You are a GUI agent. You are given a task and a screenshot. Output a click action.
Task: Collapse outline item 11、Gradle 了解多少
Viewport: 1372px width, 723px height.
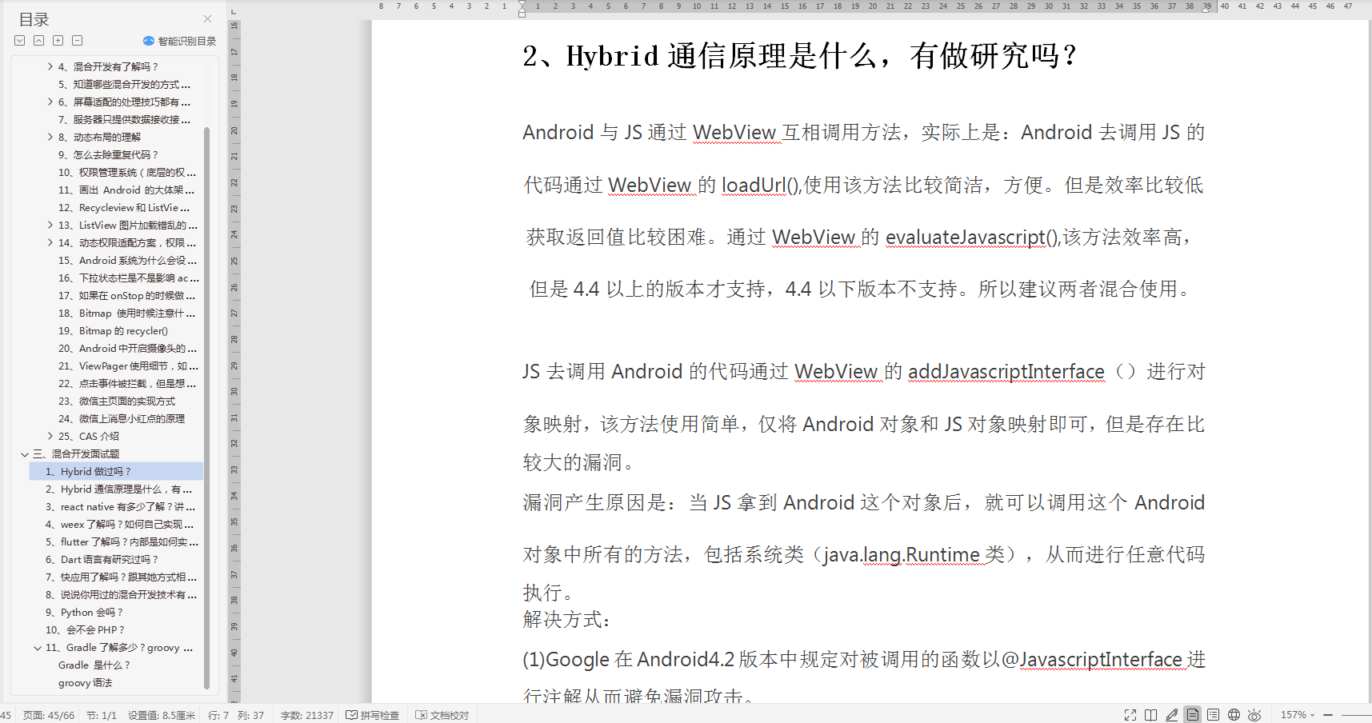[x=38, y=648]
